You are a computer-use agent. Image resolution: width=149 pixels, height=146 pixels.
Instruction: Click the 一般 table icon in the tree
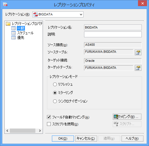pyautogui.click(x=13, y=28)
